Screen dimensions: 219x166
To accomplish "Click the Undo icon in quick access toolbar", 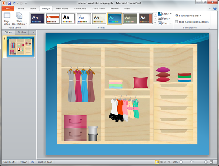I will pyautogui.click(x=14, y=3).
